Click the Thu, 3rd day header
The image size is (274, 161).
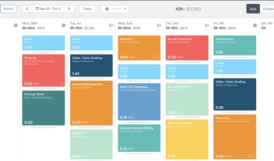tap(172, 23)
